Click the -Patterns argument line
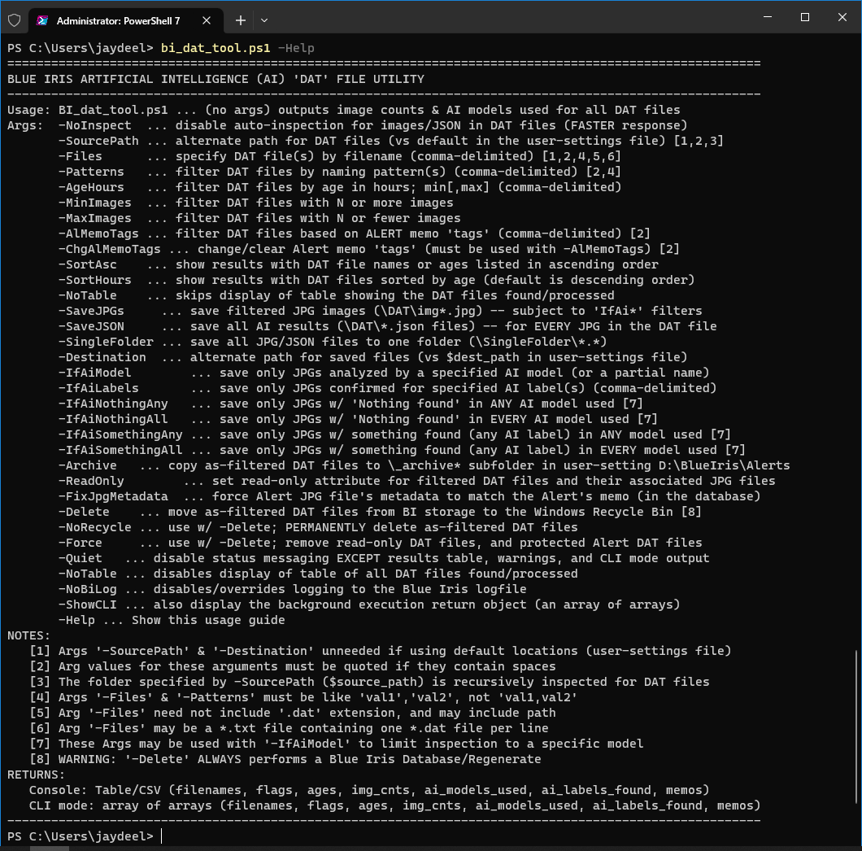The width and height of the screenshot is (862, 851). click(340, 171)
